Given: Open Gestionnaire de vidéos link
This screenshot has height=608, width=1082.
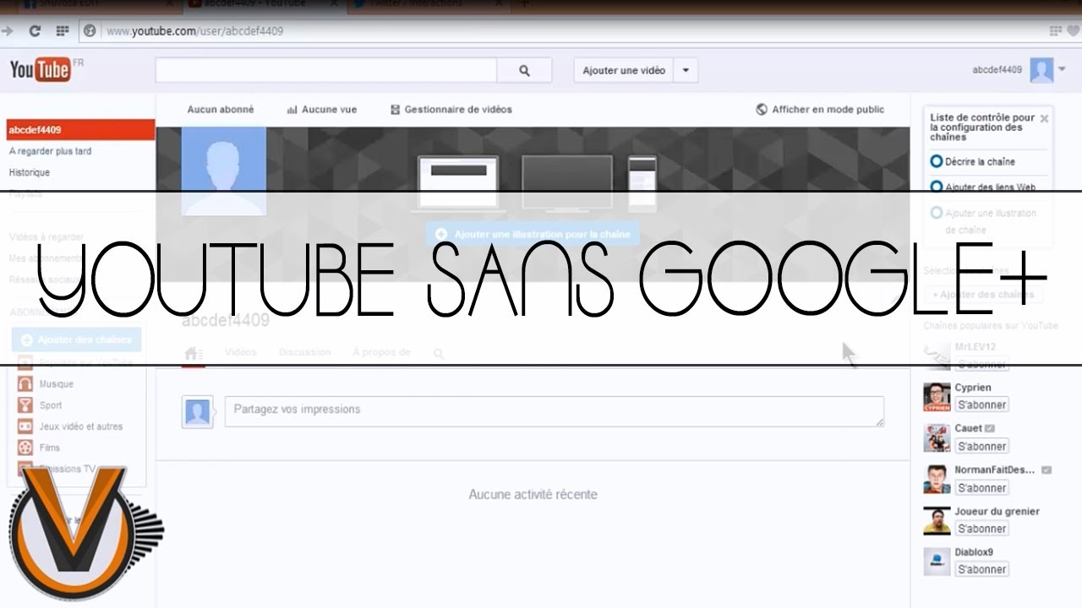Looking at the screenshot, I should tap(458, 110).
